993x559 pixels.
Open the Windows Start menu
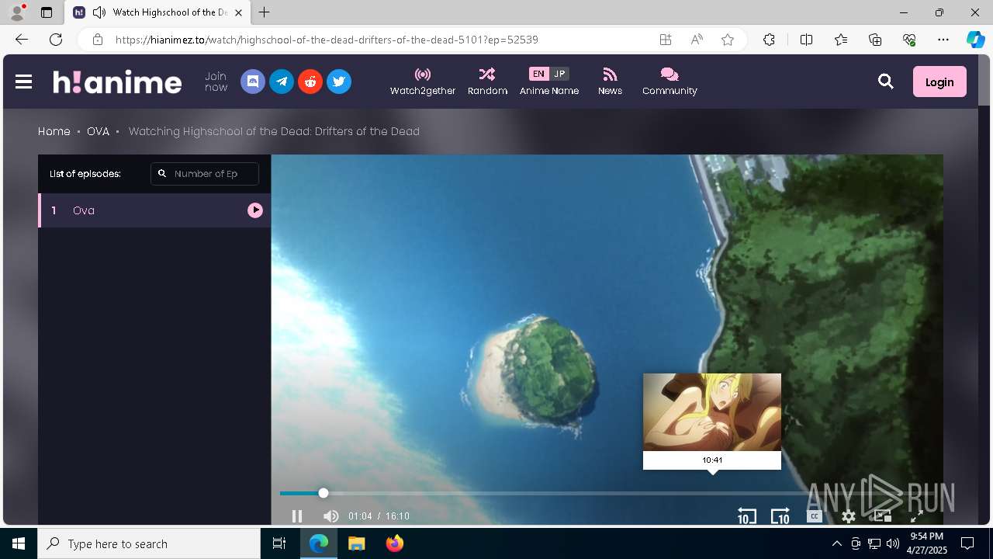point(19,543)
